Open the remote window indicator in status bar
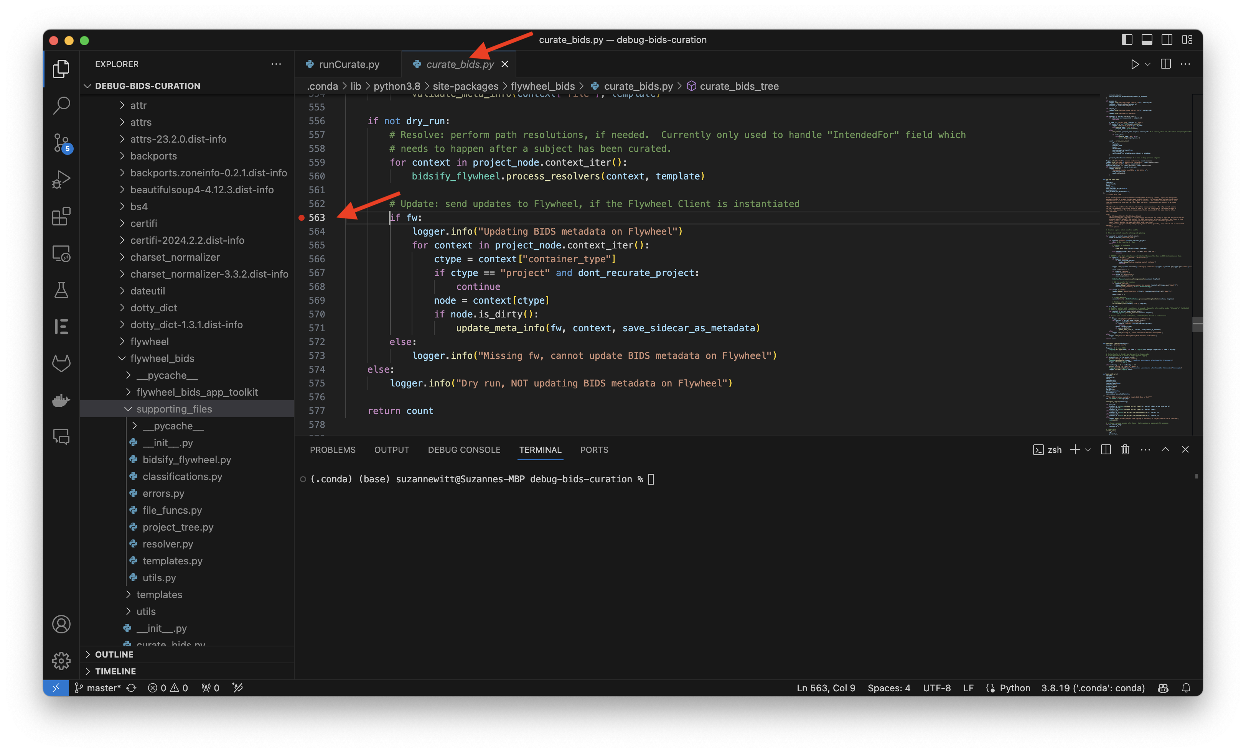The image size is (1246, 753). (x=56, y=688)
